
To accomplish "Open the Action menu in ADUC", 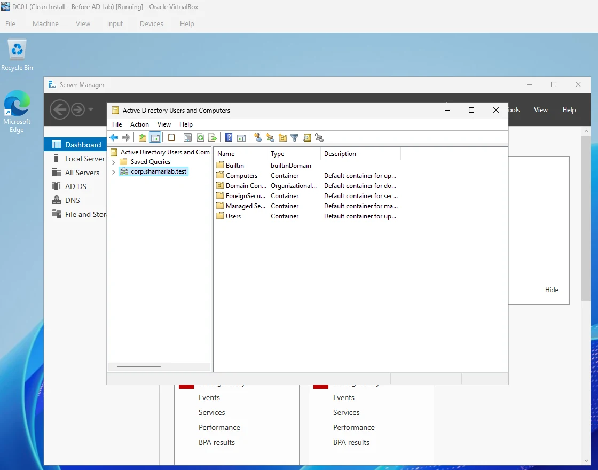I will (139, 124).
